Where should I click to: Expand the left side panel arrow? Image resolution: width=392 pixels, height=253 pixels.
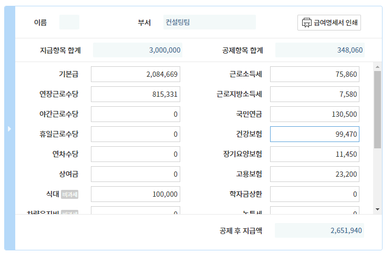click(9, 128)
